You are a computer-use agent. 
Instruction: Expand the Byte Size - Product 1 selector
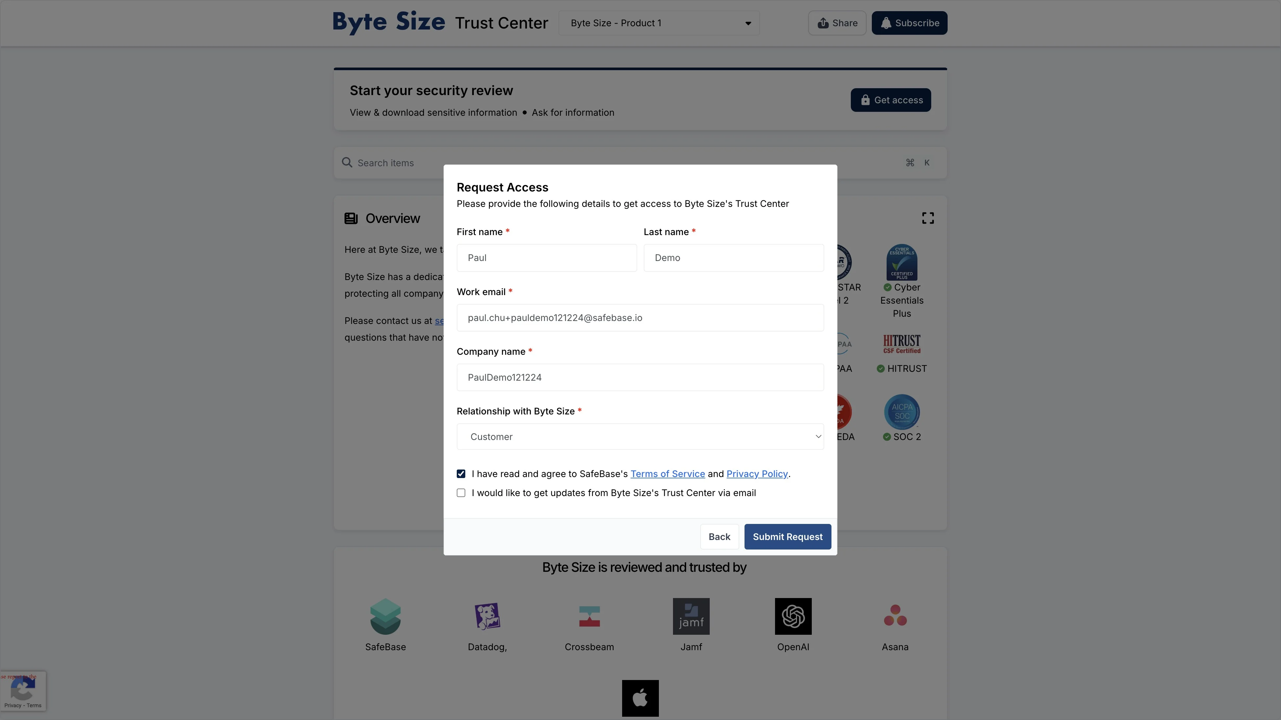coord(659,23)
